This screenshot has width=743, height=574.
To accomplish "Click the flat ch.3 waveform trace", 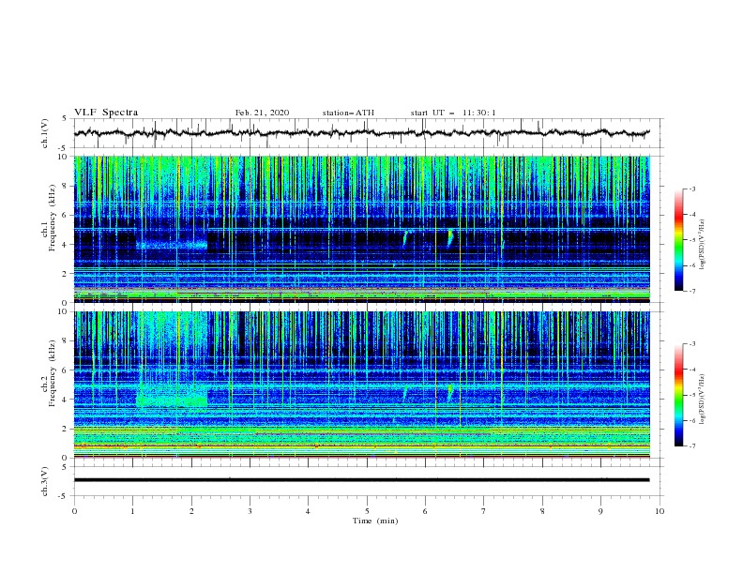I will pos(361,480).
